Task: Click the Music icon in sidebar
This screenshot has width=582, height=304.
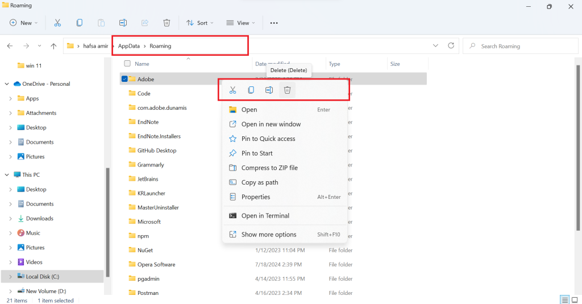Action: tap(21, 233)
